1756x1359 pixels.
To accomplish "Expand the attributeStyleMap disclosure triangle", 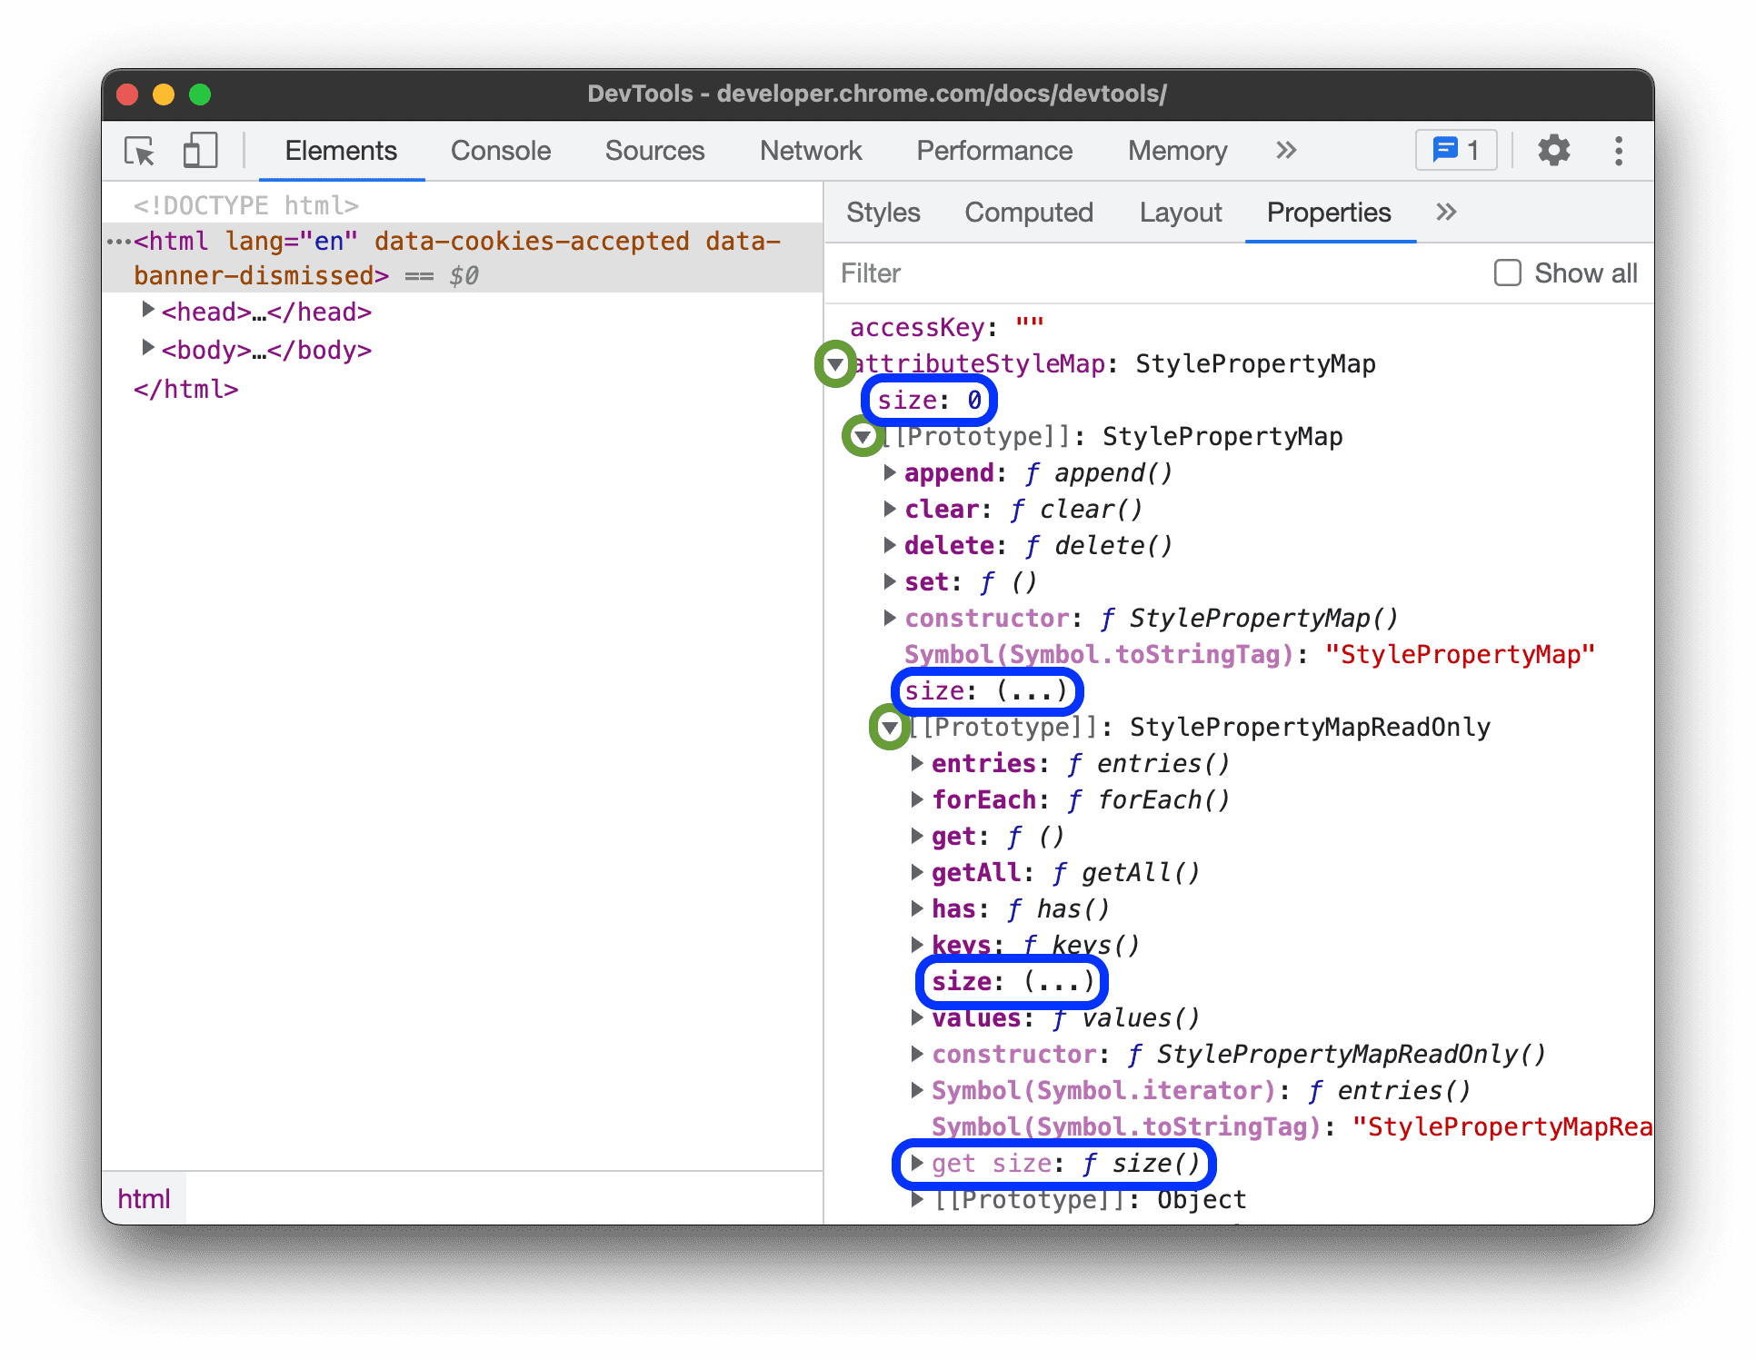I will coord(841,362).
